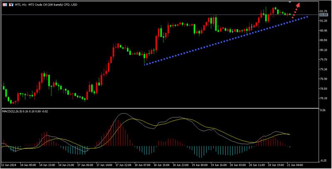The image size is (332, 169).
Task: Open the depth of market grid icon
Action: (x=5, y=5)
